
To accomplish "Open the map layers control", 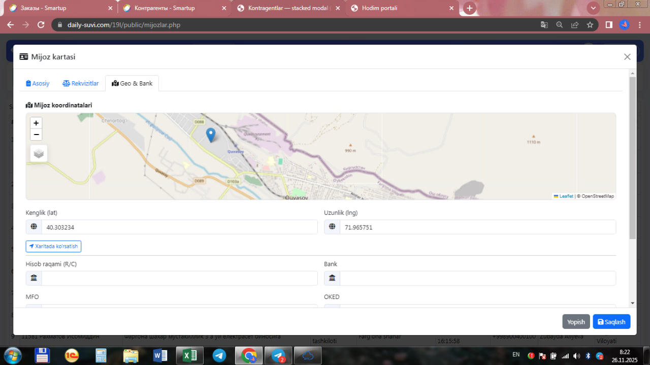I will coord(39,153).
